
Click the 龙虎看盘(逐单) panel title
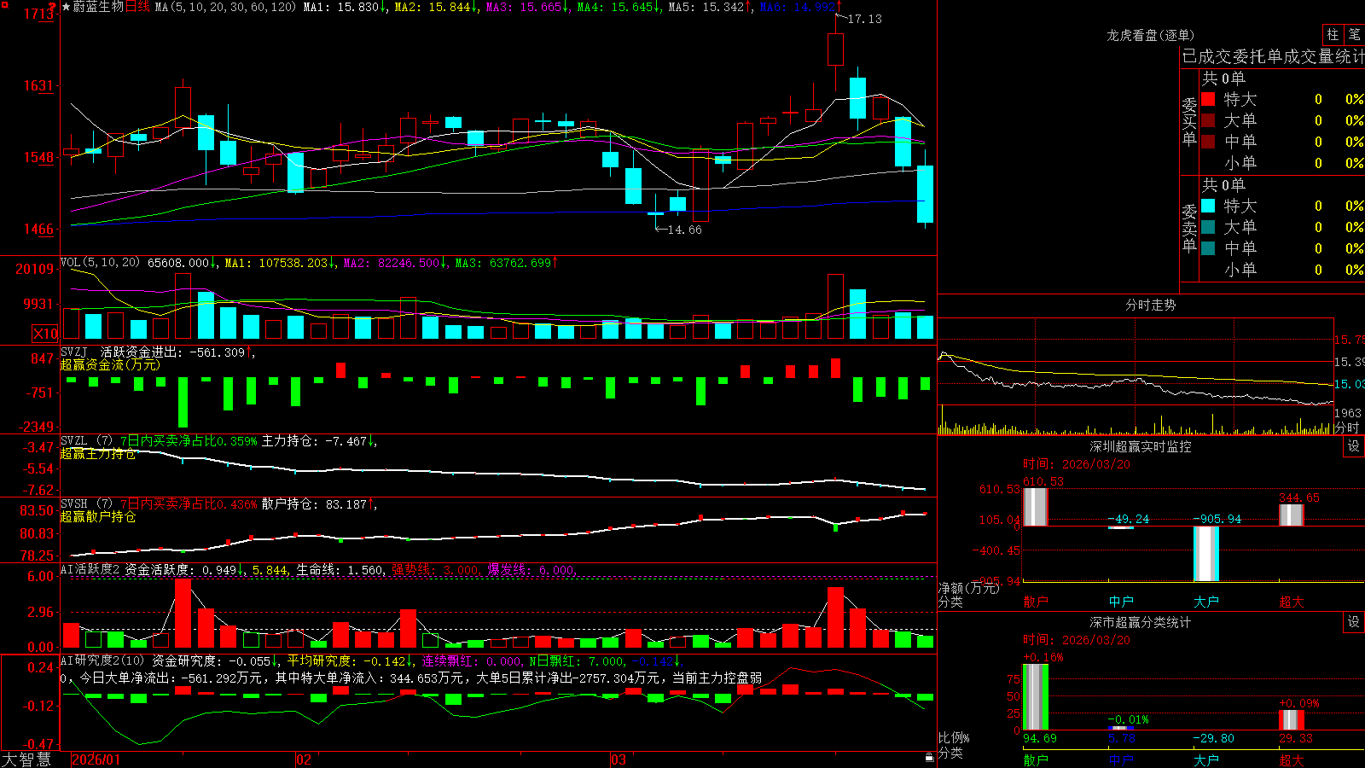[x=1150, y=35]
